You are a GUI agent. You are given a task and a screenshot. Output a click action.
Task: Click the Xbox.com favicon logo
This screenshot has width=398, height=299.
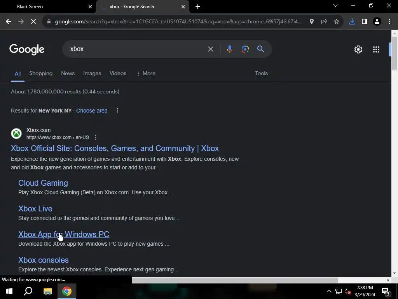[x=16, y=134]
